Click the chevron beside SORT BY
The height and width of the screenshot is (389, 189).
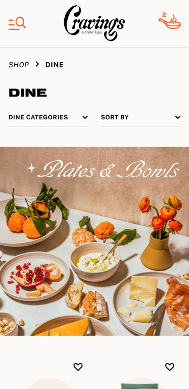pyautogui.click(x=178, y=117)
